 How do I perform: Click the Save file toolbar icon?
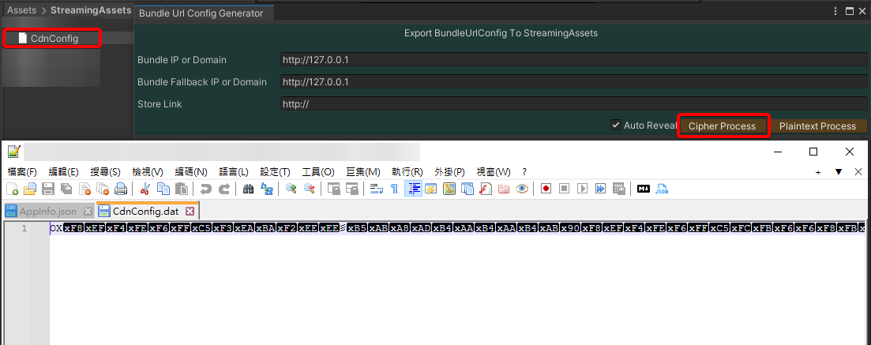pos(47,189)
